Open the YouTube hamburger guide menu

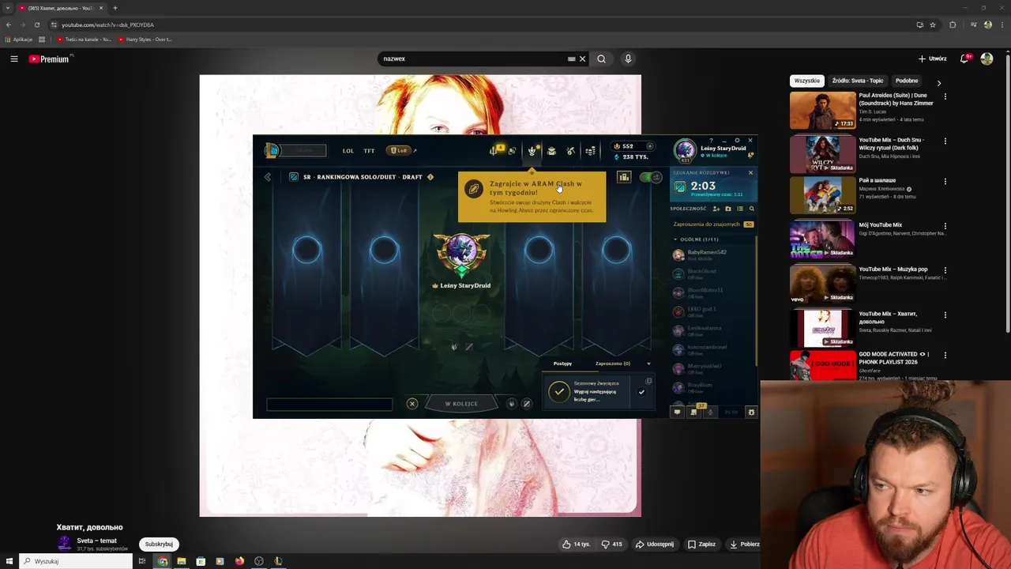point(14,58)
